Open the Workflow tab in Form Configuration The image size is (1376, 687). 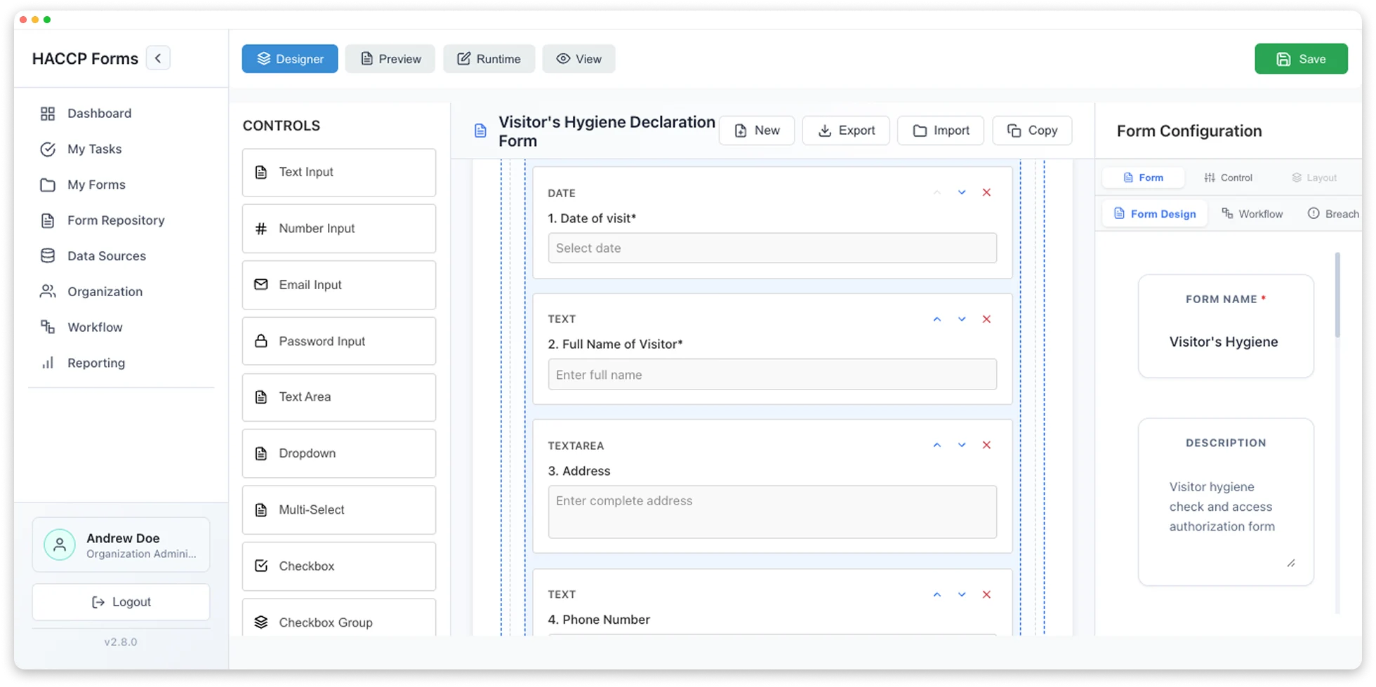coord(1253,213)
